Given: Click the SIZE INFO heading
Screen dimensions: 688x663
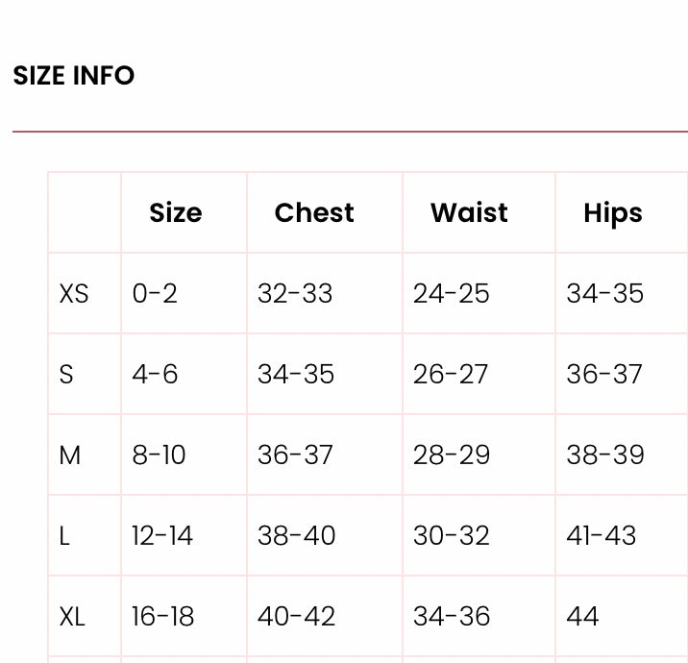Looking at the screenshot, I should [74, 76].
